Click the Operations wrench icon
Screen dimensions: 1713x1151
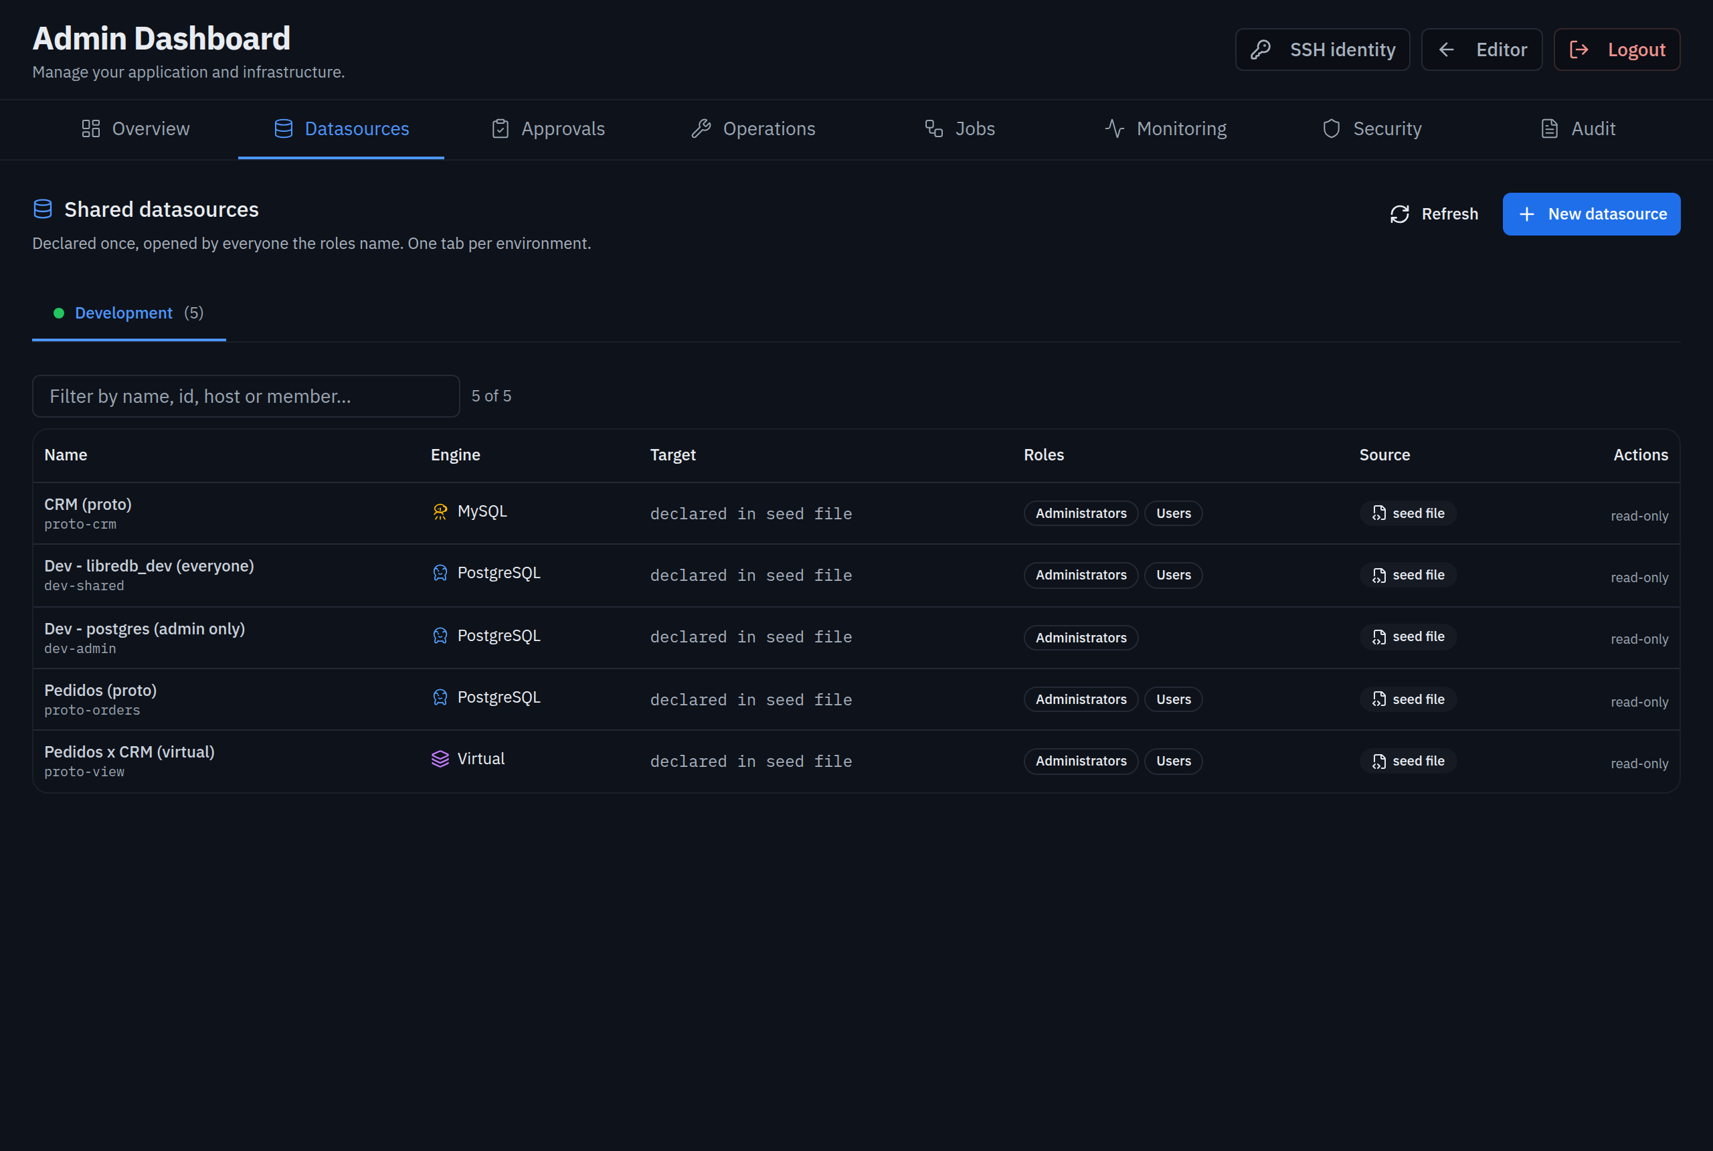tap(702, 129)
